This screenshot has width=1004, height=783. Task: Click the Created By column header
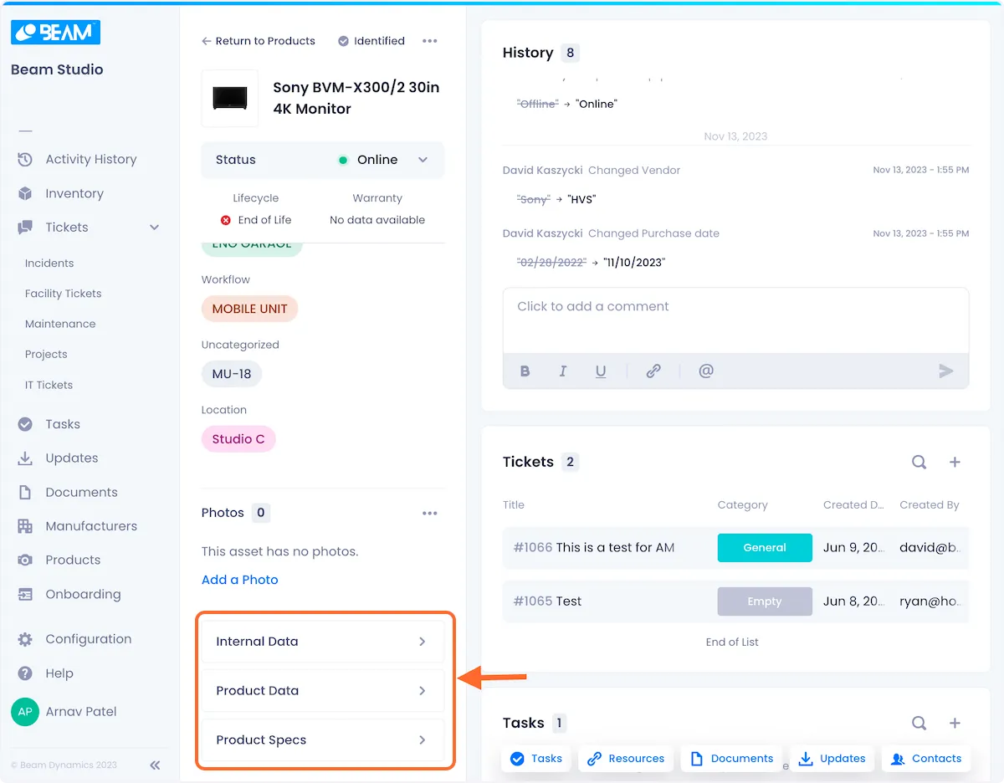(930, 505)
